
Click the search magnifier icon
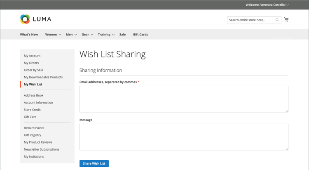click(x=277, y=20)
